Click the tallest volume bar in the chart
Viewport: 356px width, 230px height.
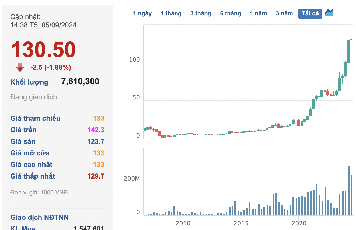click(348, 190)
